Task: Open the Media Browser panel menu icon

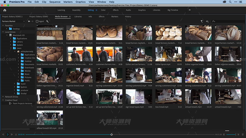Action: click(x=70, y=17)
